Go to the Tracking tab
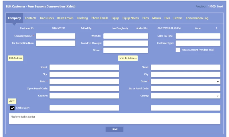The width and height of the screenshot is (229, 137). [x=82, y=18]
